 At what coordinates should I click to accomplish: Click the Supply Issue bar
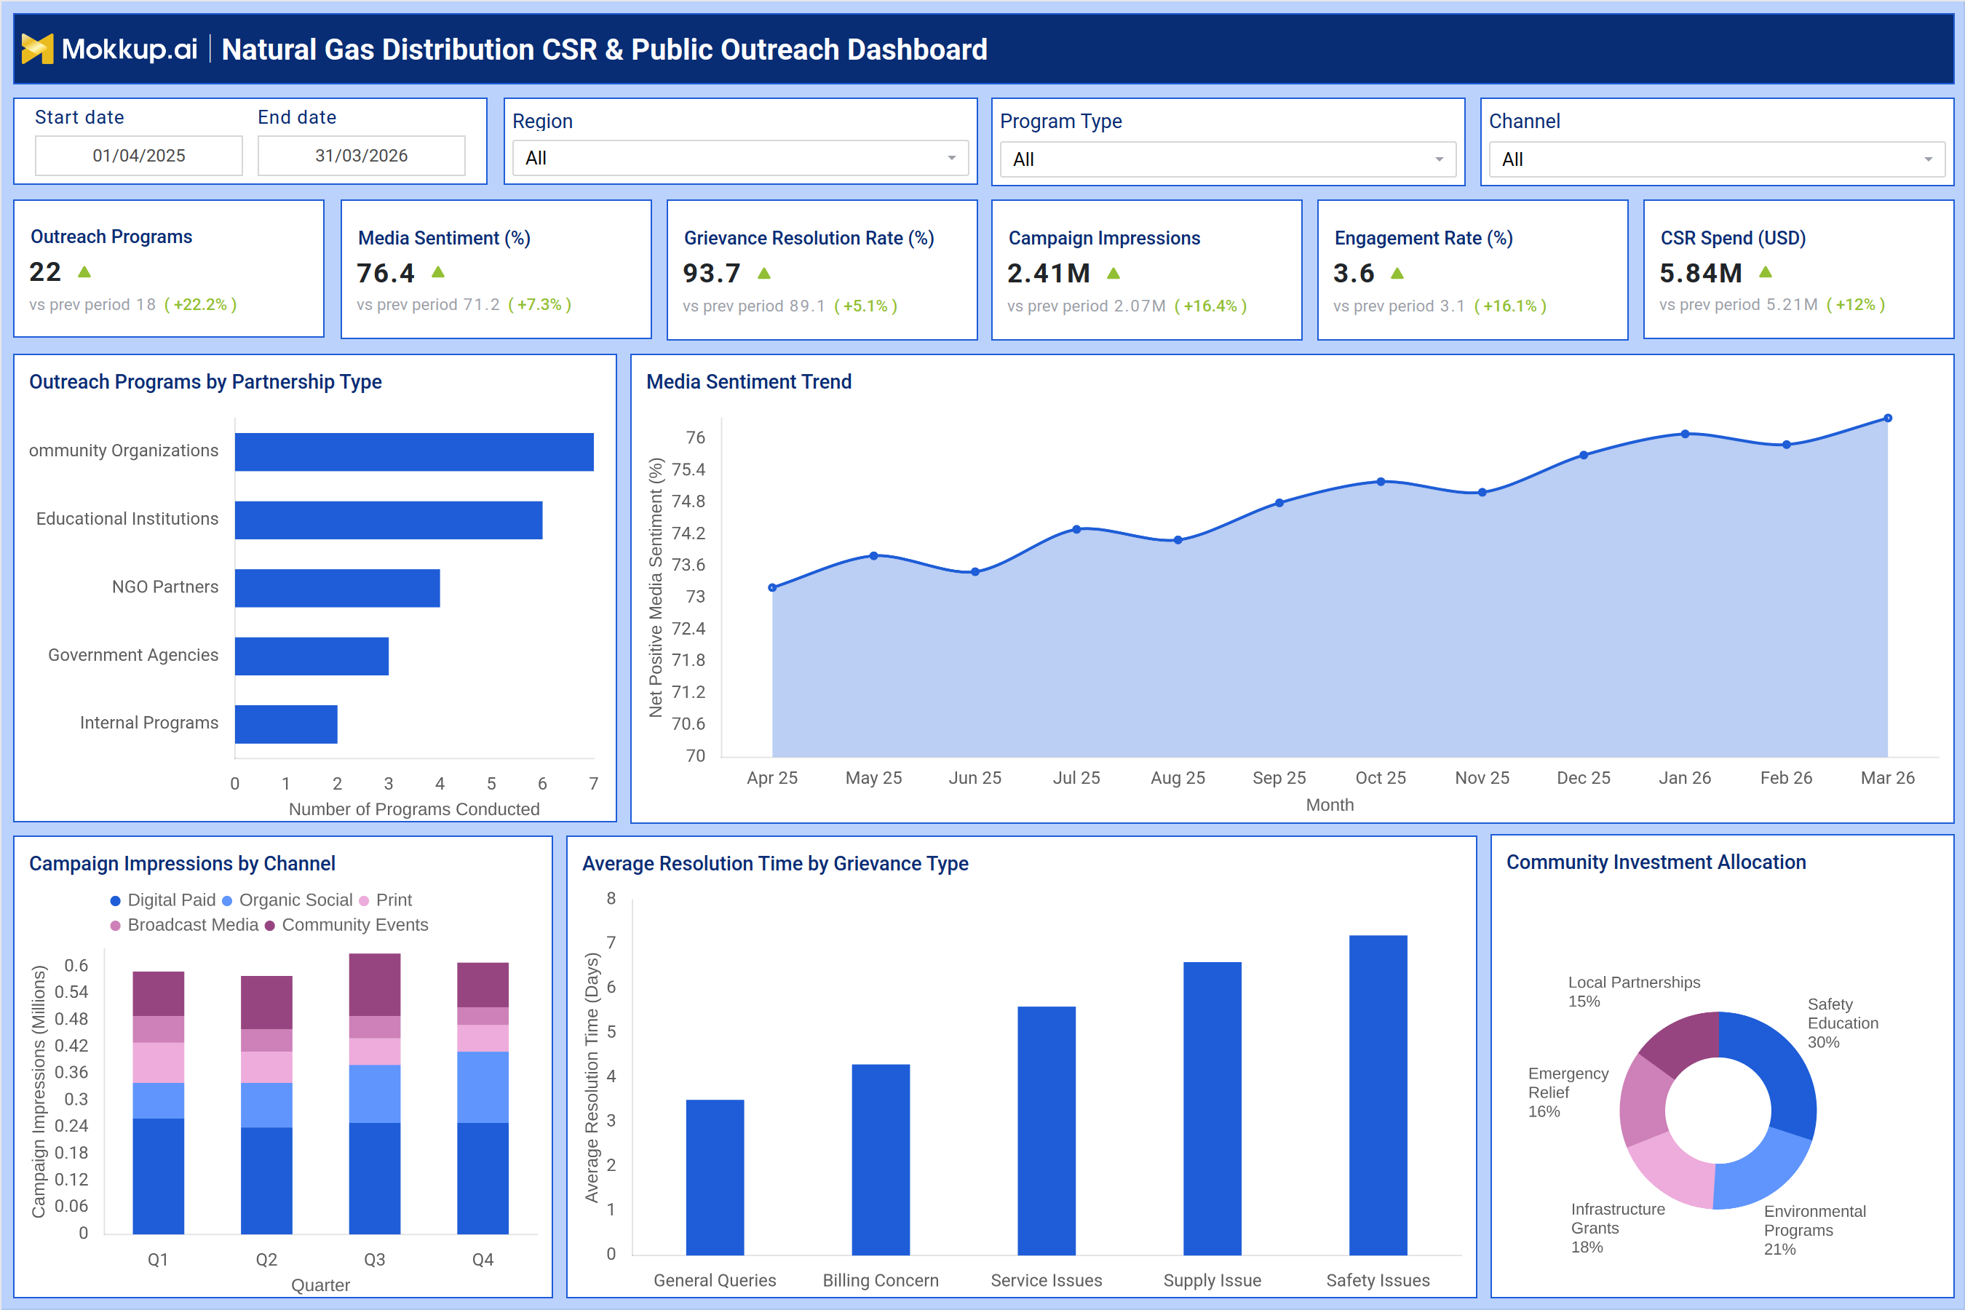tap(1212, 1108)
